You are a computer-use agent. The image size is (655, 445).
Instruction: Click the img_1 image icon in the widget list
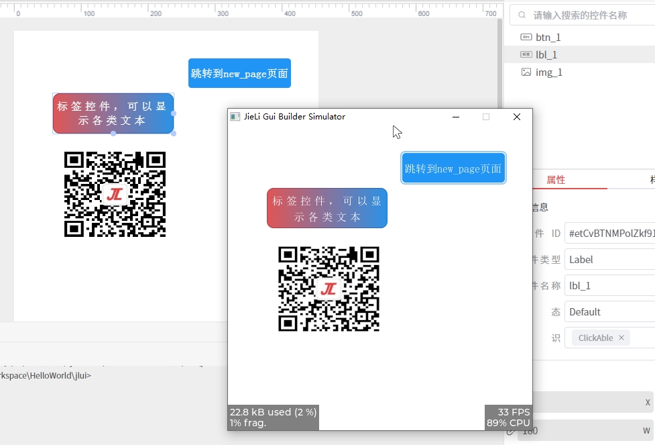click(x=526, y=72)
